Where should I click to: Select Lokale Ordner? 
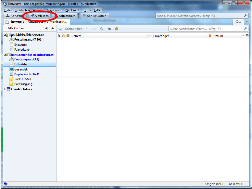point(22,89)
